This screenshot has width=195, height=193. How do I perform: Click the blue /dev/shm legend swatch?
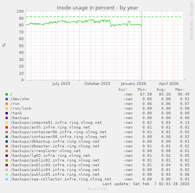pyautogui.click(x=7, y=99)
